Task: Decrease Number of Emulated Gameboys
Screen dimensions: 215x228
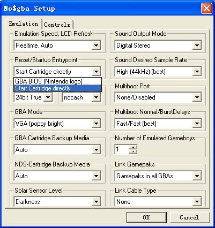Action: (x=133, y=151)
